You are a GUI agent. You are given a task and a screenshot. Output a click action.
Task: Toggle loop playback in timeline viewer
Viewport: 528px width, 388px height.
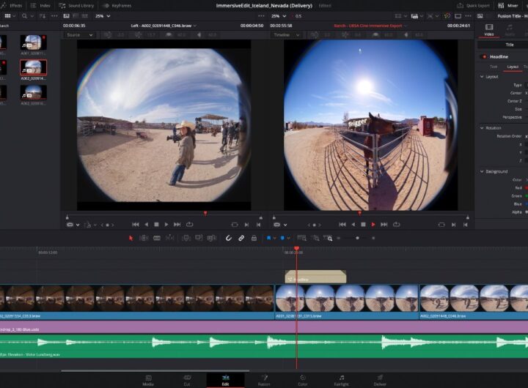coord(396,224)
